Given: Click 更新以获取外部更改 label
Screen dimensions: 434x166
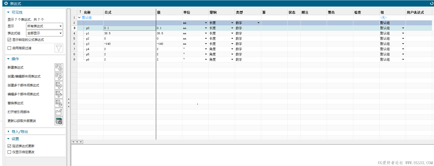Looking at the screenshot, I should pos(22,121).
